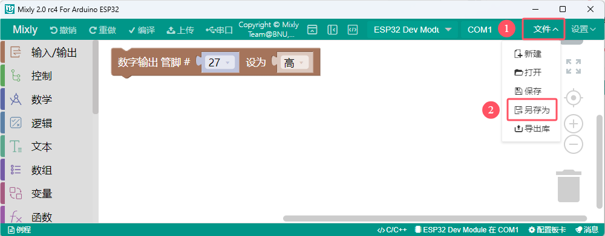605x236 pixels.
Task: Click the trash can icon
Action: [568, 185]
